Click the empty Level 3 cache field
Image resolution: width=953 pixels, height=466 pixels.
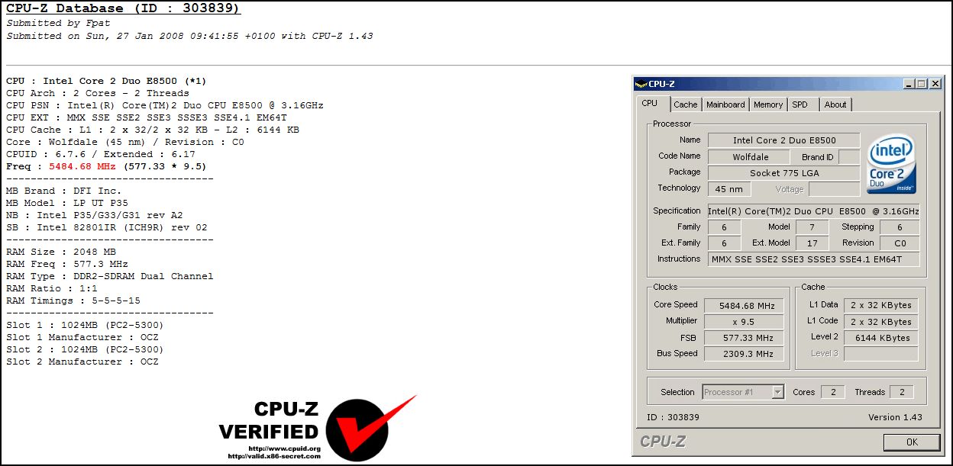(881, 354)
